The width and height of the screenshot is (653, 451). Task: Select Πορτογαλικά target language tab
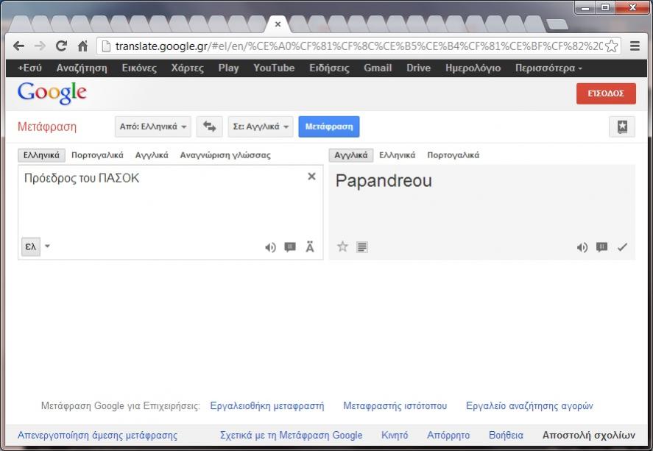tap(453, 155)
